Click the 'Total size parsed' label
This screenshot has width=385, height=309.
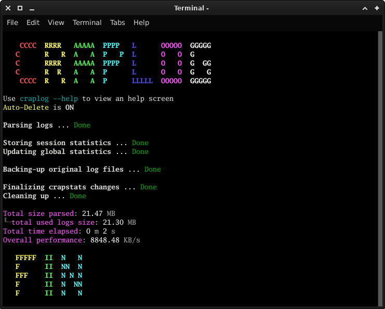coord(38,214)
